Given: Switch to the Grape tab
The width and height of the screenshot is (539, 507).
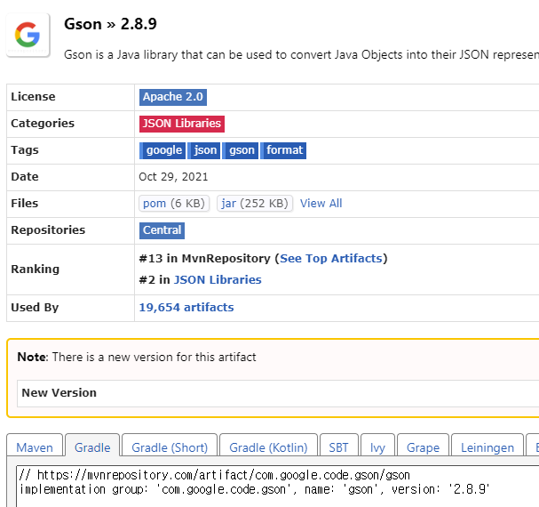Looking at the screenshot, I should click(424, 447).
